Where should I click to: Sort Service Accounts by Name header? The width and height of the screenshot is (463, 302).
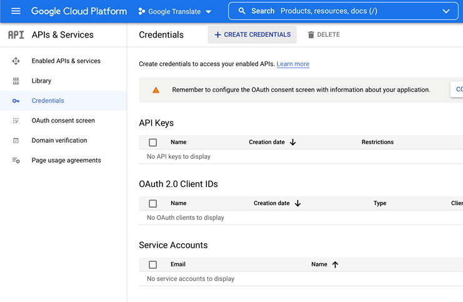tap(319, 264)
